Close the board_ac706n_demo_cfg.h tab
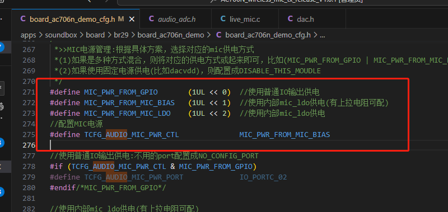The image size is (448, 212). click(132, 19)
